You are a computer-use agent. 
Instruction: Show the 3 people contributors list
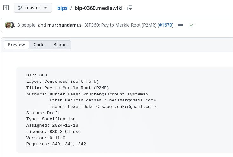coord(26,25)
